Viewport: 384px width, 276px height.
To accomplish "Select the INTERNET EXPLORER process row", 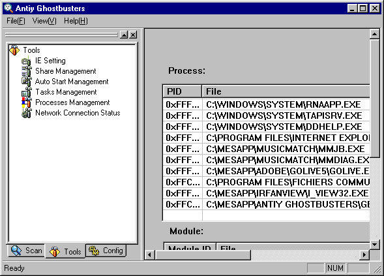I will [x=266, y=138].
